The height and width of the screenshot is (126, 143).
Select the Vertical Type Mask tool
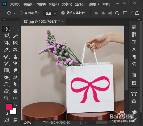point(6,84)
